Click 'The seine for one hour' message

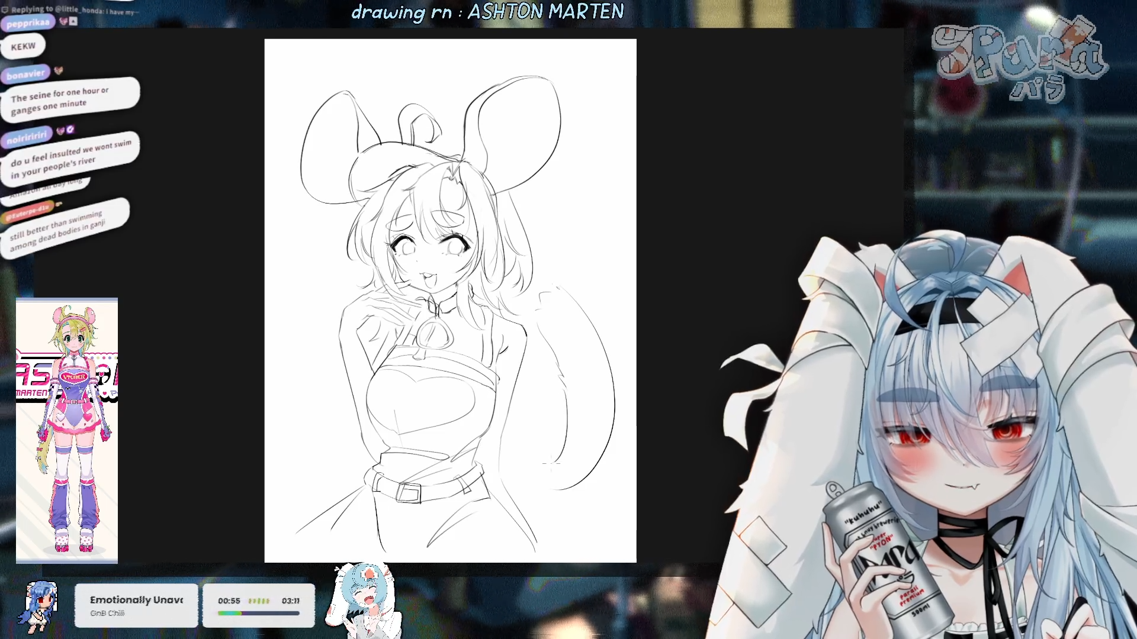(x=70, y=99)
